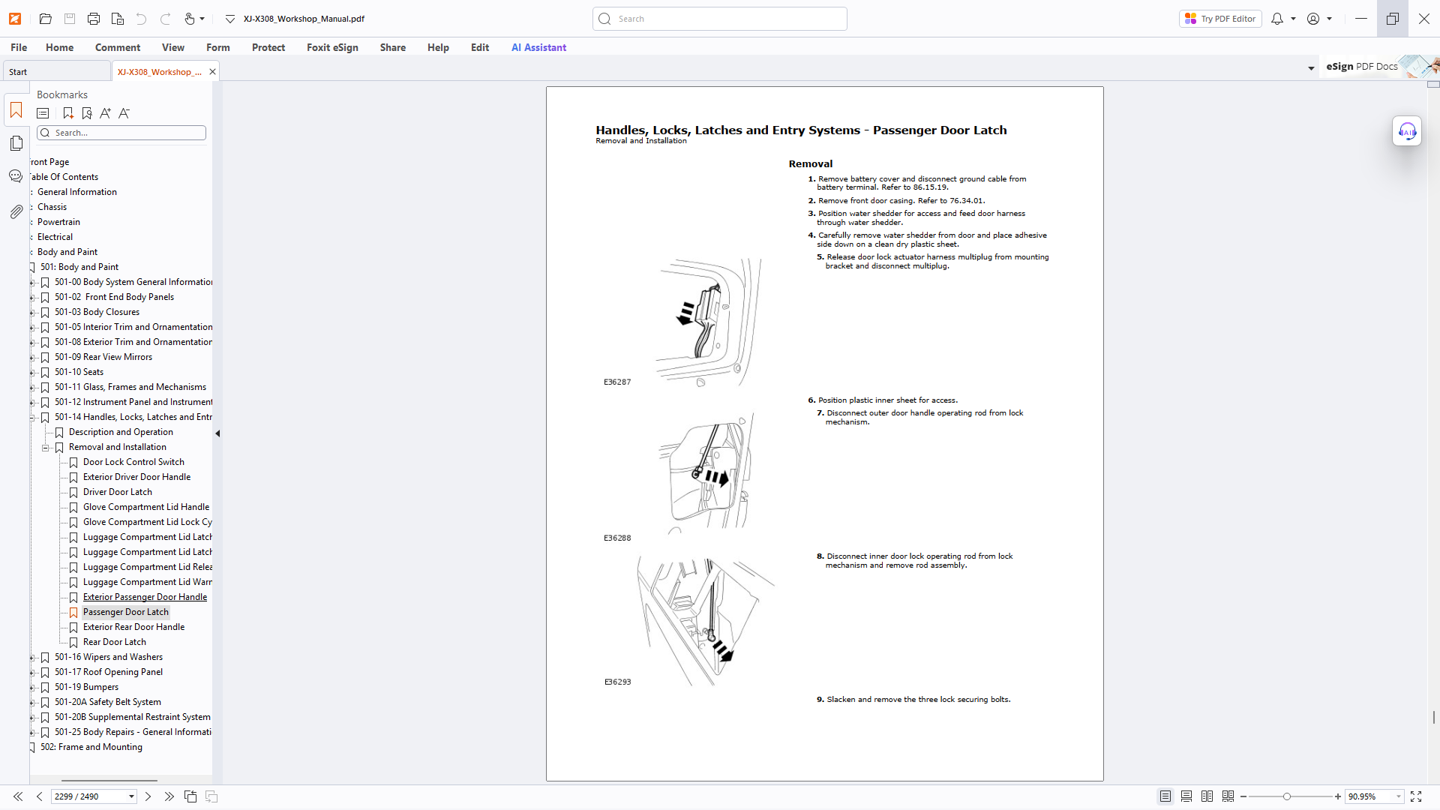Select single page view mode

(1165, 796)
